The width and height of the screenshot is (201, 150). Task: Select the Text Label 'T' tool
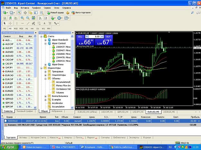tap(50, 23)
